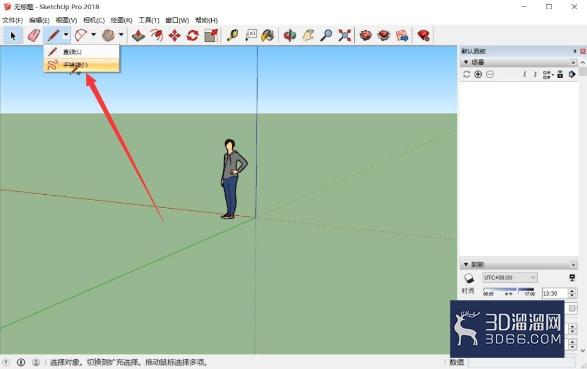
Task: Click the user sign-in status icon
Action: pos(36,363)
